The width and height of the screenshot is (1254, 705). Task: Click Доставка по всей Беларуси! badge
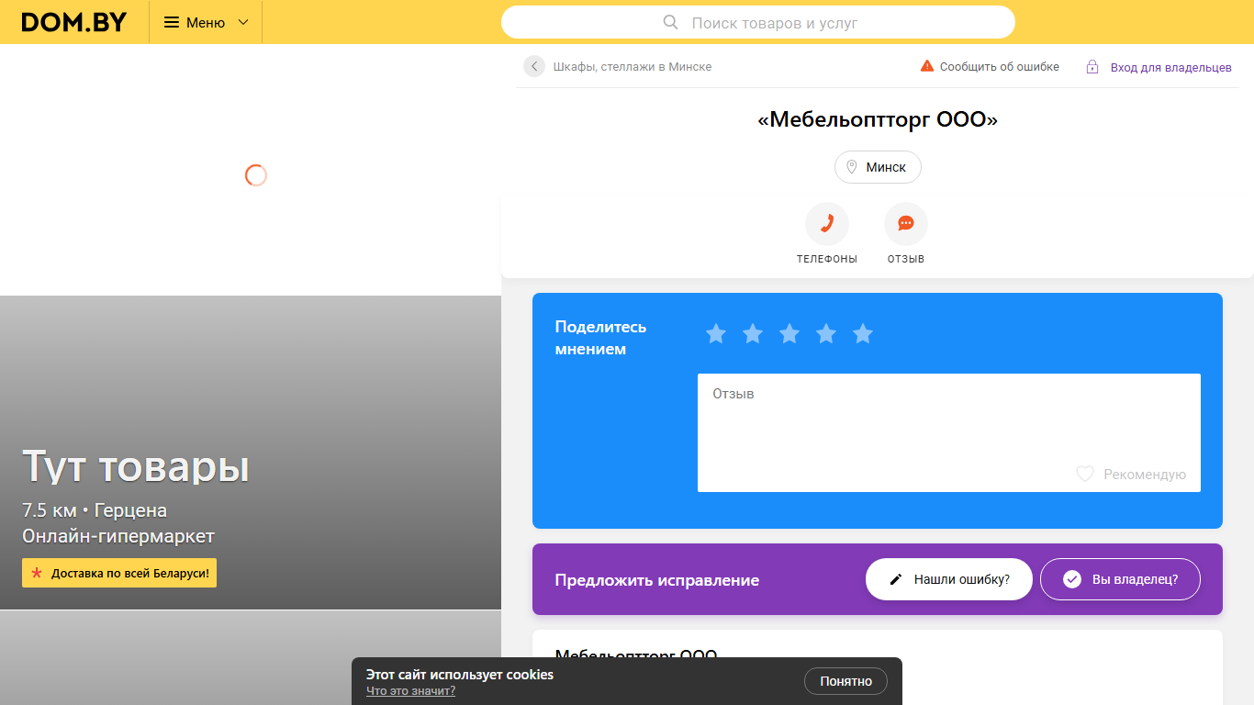tap(119, 573)
